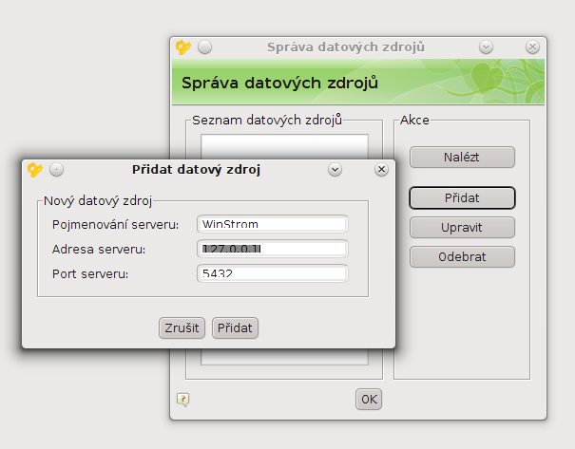Screen dimensions: 575x449
Task: Close the Správa datových zdrojů window
Action: tap(532, 47)
